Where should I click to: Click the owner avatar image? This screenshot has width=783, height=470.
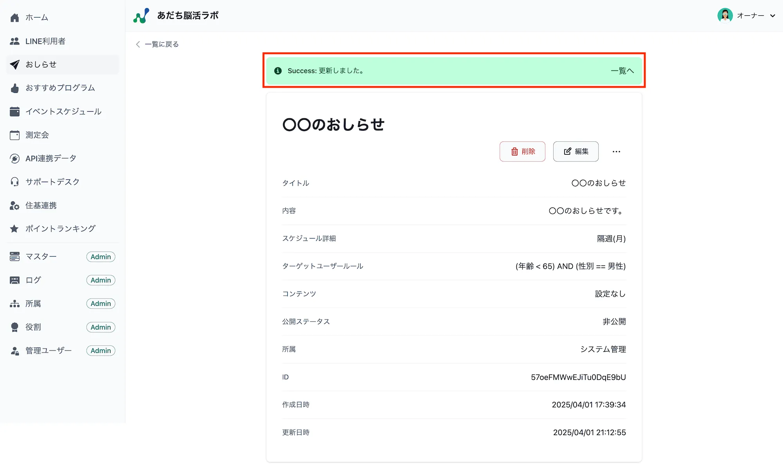[x=725, y=16]
